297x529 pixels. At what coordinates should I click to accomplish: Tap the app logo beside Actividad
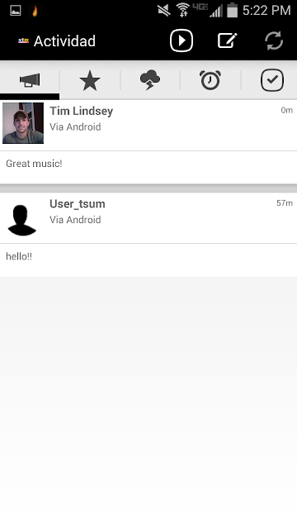pos(23,41)
